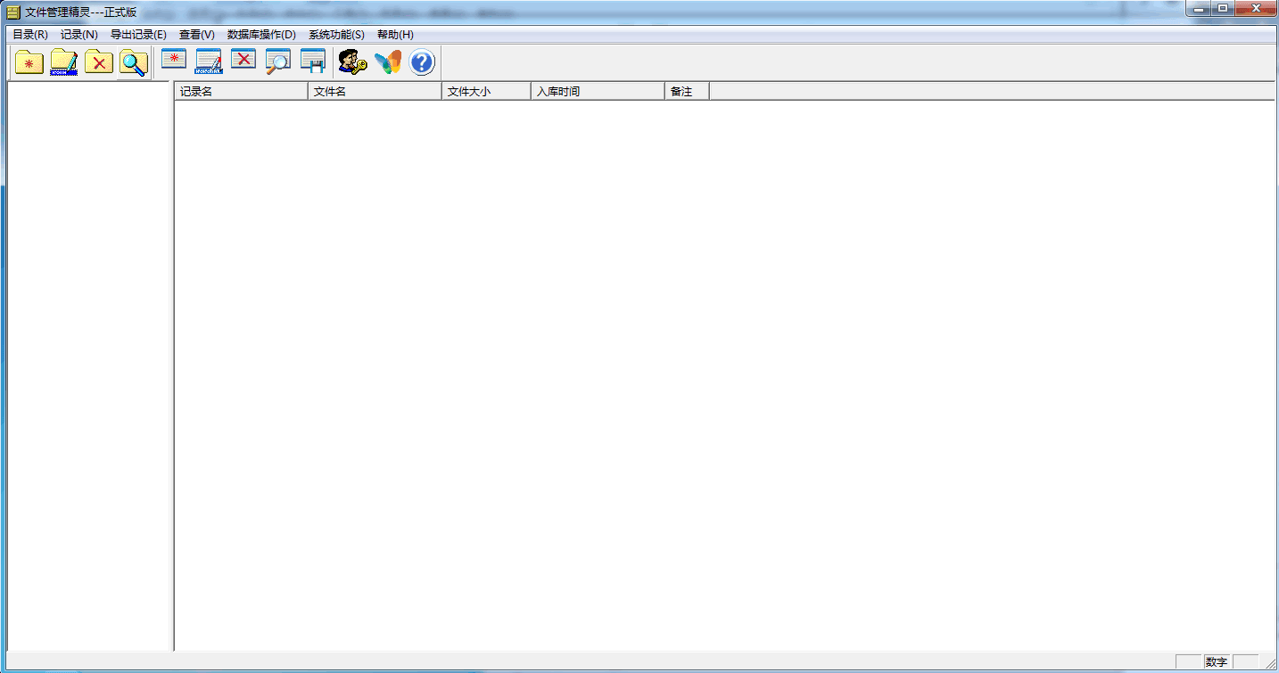Maximize the 文件管理精灵 window
Image resolution: width=1279 pixels, height=673 pixels.
(x=1222, y=9)
